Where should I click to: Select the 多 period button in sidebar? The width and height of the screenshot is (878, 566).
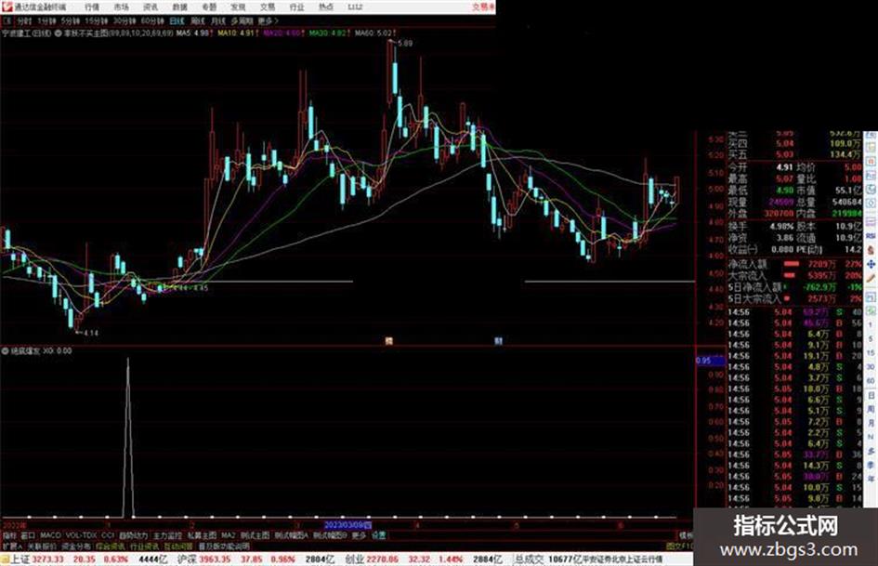click(x=871, y=451)
